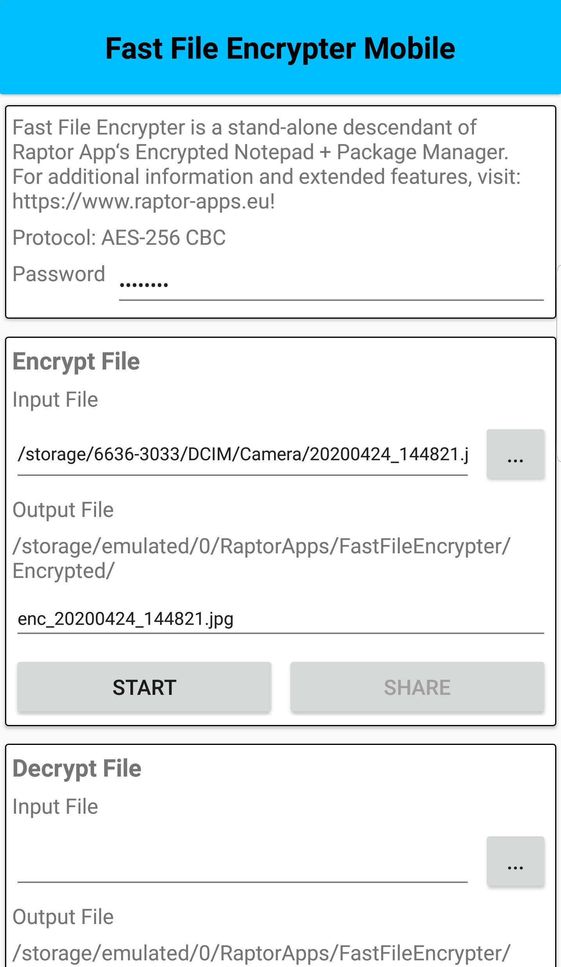Tap the Password input field
This screenshot has width=561, height=967.
coord(331,284)
